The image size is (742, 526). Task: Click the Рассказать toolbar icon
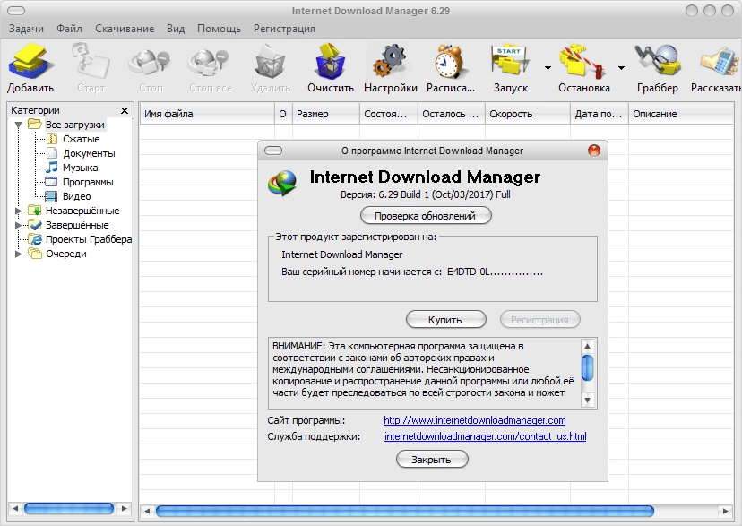pos(720,61)
